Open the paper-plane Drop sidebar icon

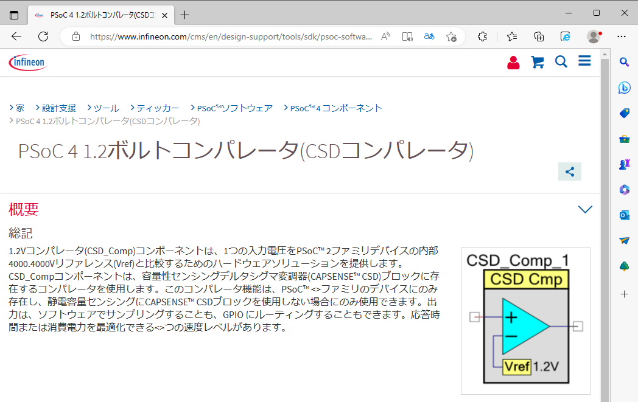[x=624, y=241]
